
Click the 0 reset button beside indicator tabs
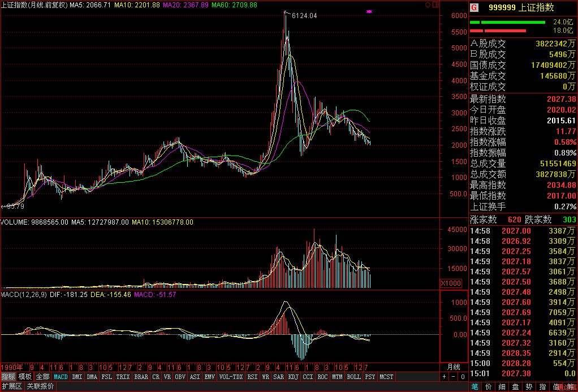pyautogui.click(x=463, y=377)
